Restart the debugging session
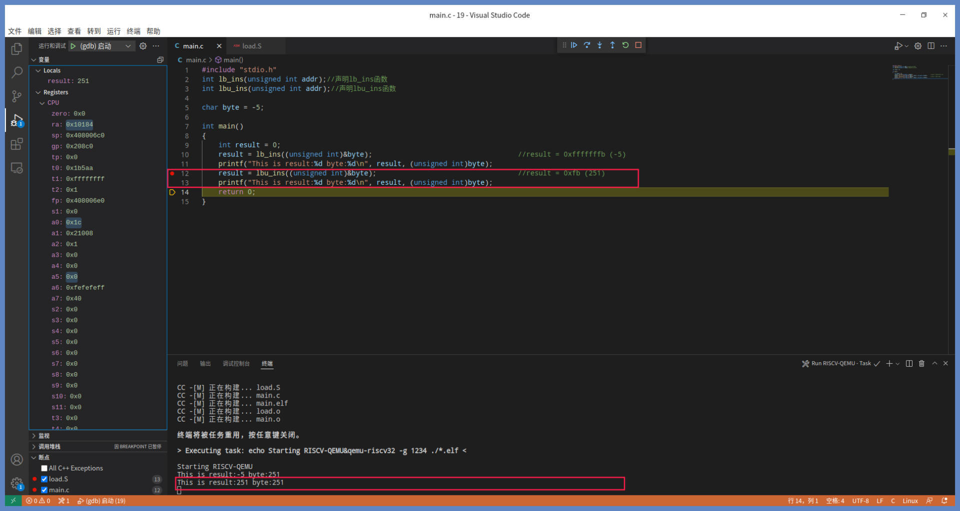 (625, 45)
